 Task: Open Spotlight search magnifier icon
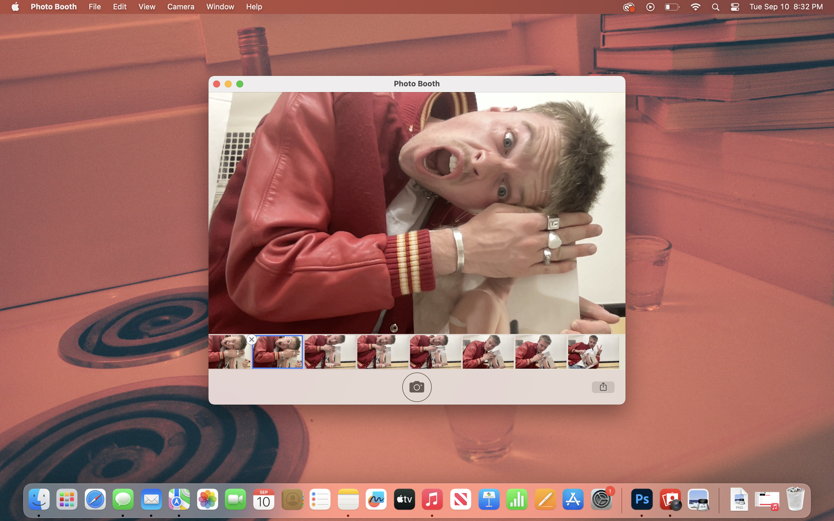coord(715,7)
